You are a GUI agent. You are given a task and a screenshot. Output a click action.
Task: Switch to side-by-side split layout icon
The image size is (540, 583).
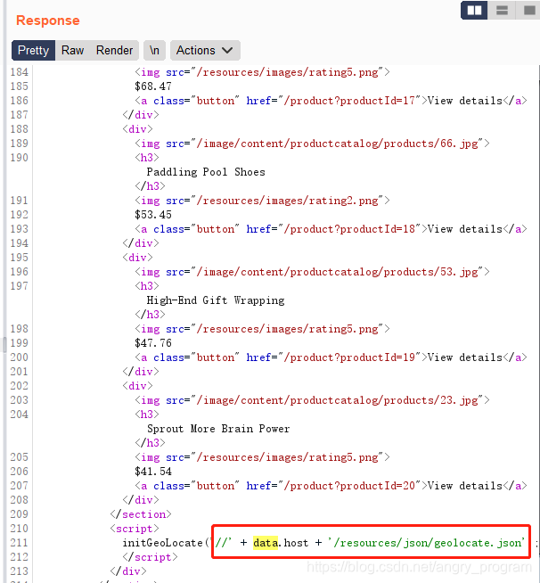(474, 10)
